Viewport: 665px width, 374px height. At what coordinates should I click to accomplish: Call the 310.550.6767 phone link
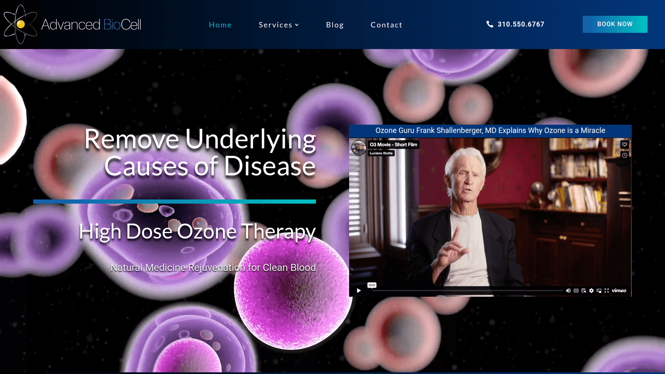click(521, 24)
